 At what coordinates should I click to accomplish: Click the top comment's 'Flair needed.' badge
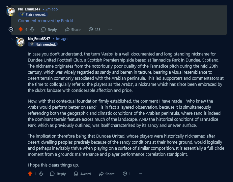pos(33,14)
